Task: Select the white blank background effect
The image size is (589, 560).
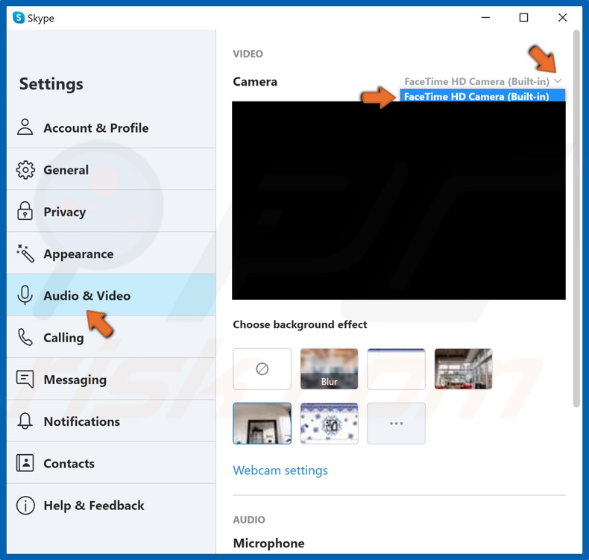Action: tap(396, 369)
